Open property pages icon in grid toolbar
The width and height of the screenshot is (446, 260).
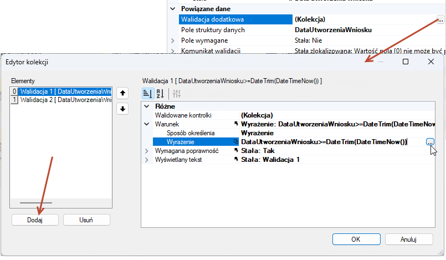tap(177, 93)
